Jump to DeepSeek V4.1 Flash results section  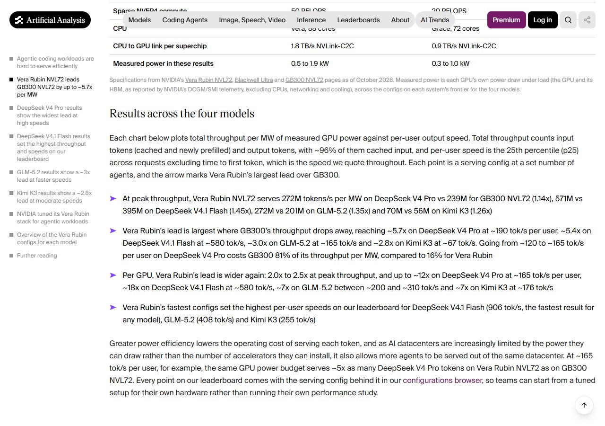pyautogui.click(x=53, y=148)
